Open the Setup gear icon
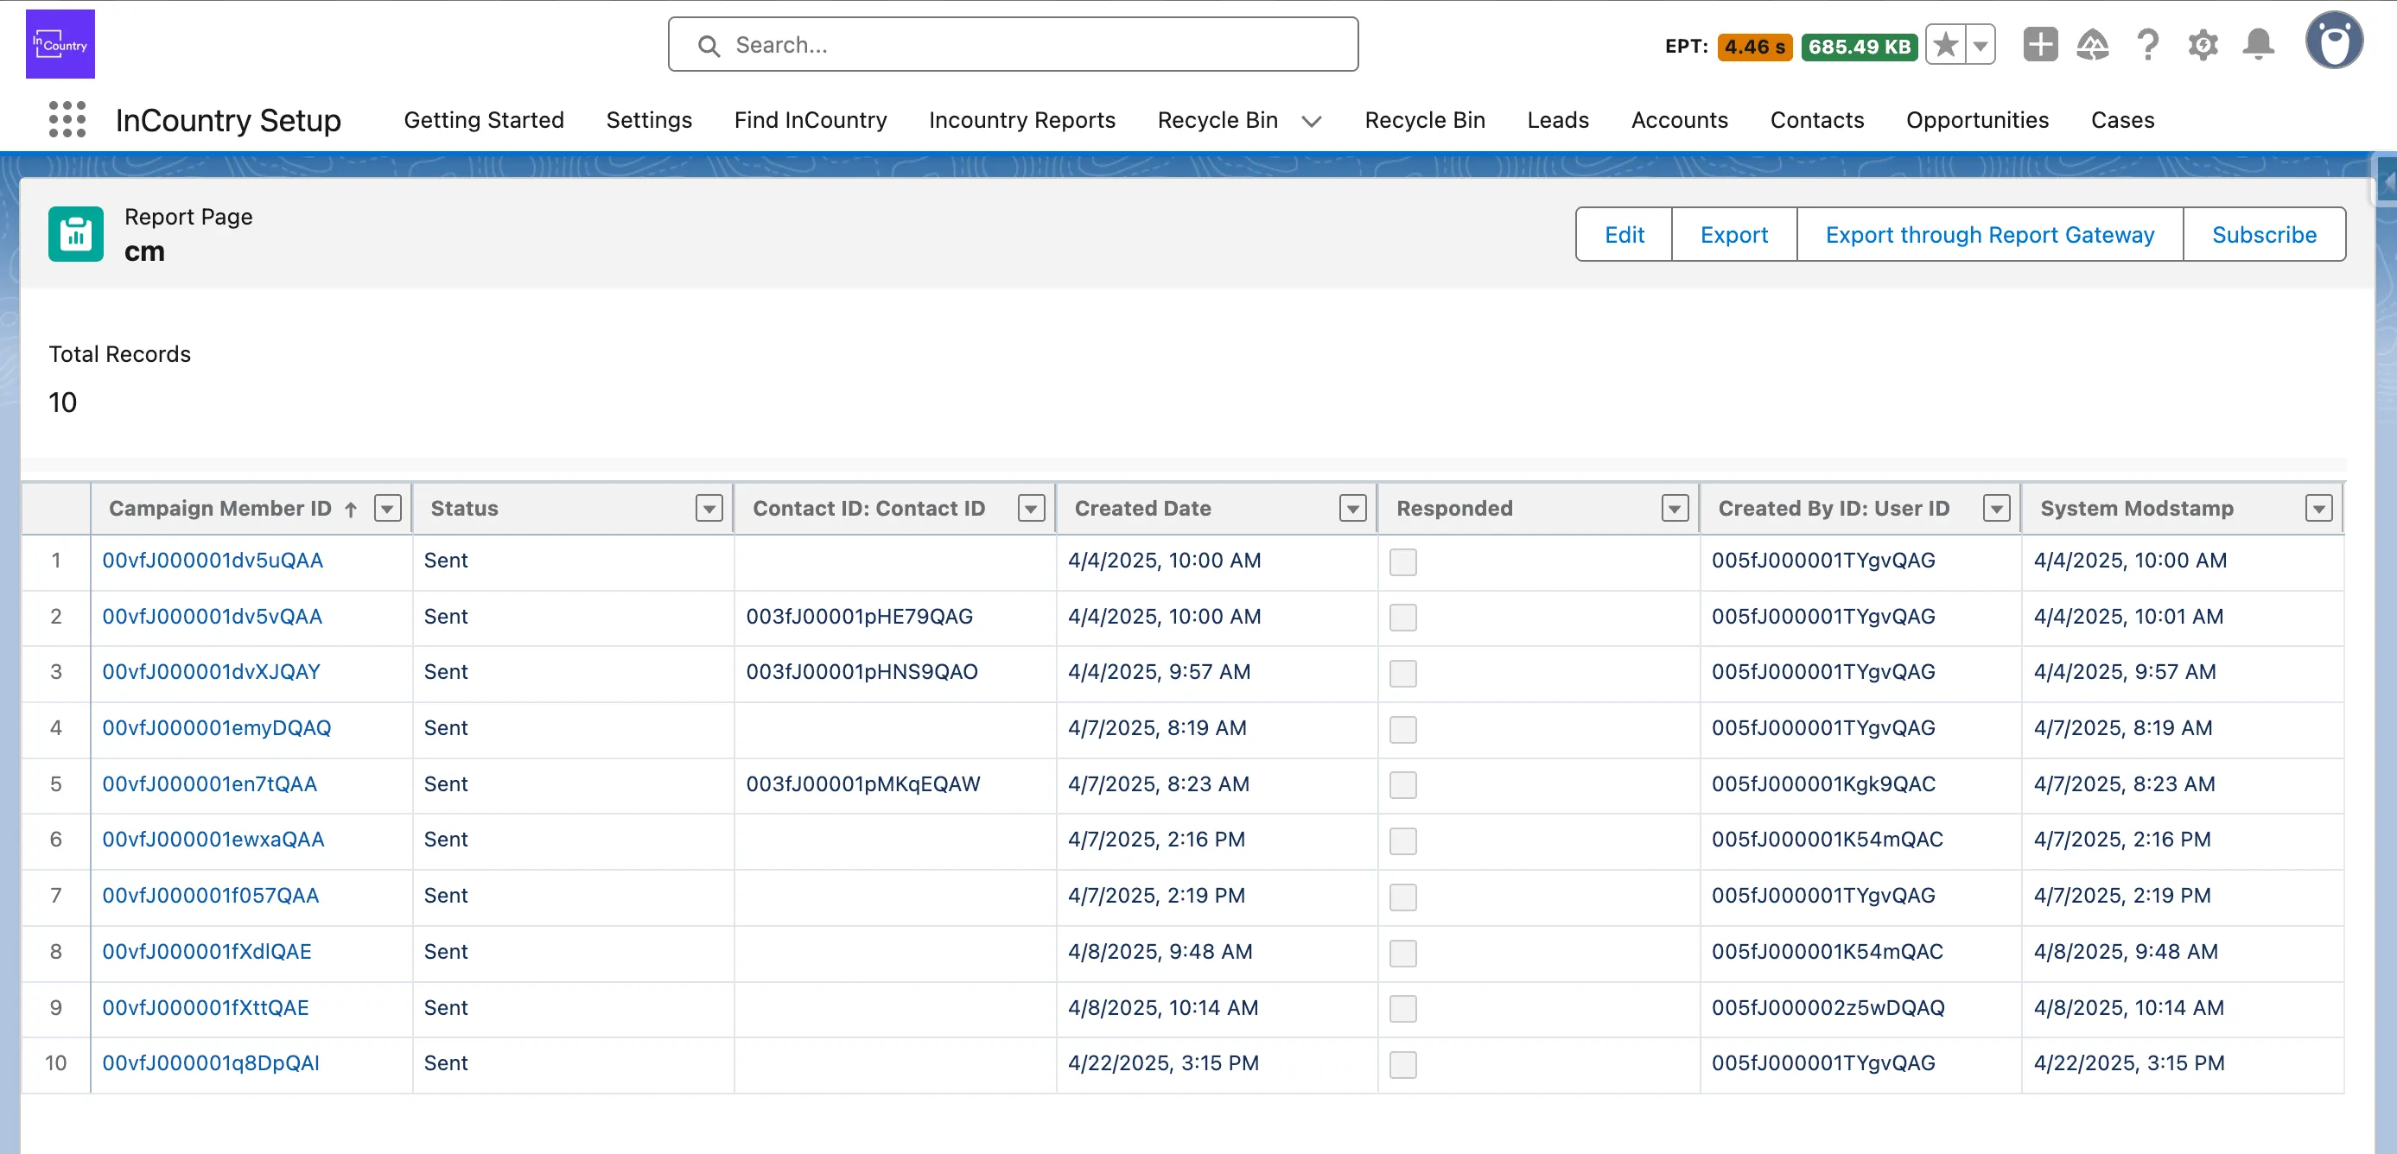 point(2203,45)
